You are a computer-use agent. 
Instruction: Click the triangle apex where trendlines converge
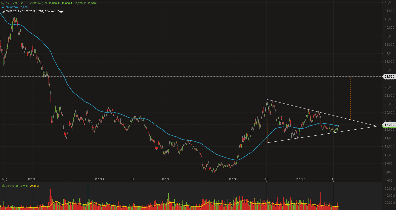(x=377, y=126)
